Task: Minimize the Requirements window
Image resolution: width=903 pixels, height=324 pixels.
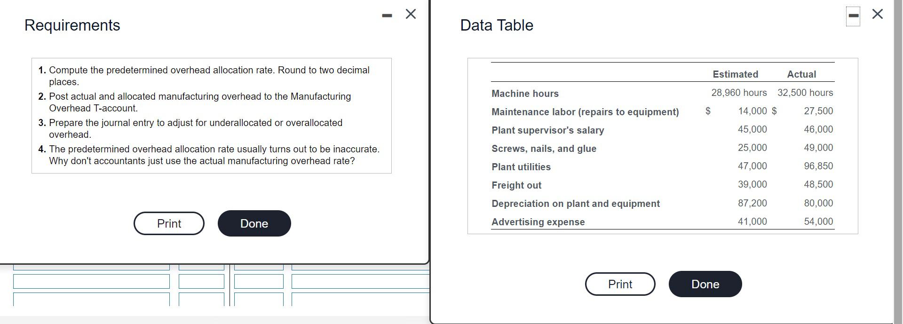Action: 387,14
